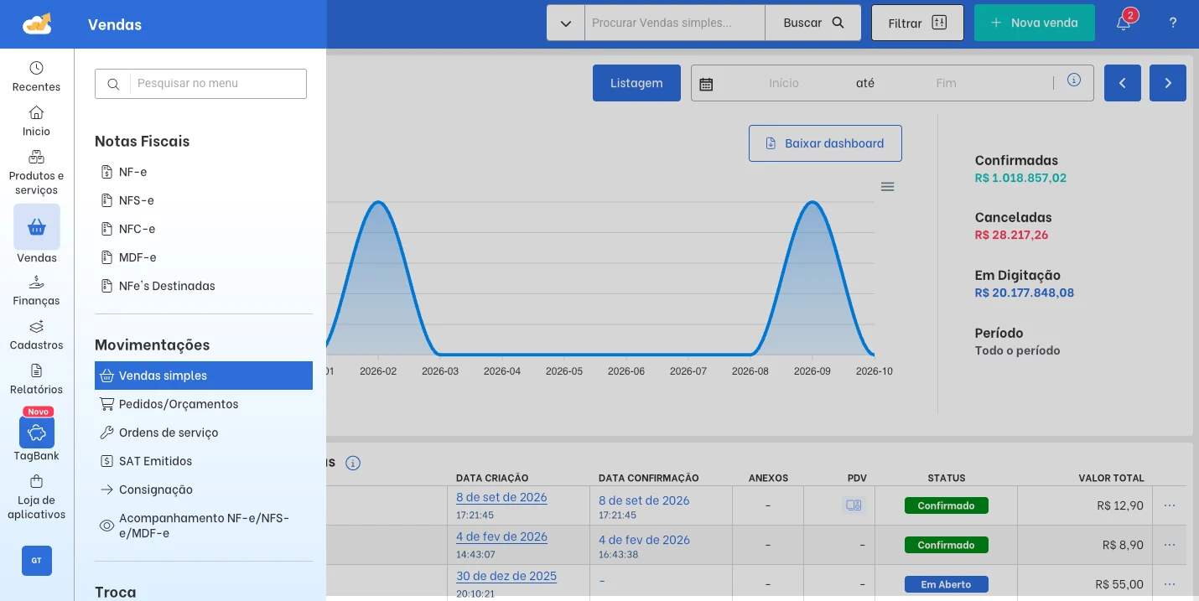Open NFC-e menu item

coord(204,229)
